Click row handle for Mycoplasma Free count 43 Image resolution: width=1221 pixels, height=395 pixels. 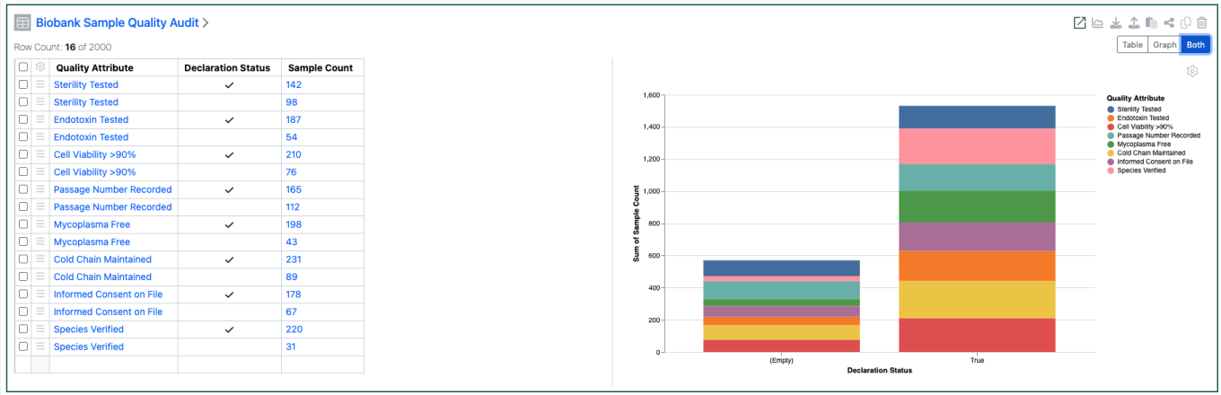tap(40, 242)
